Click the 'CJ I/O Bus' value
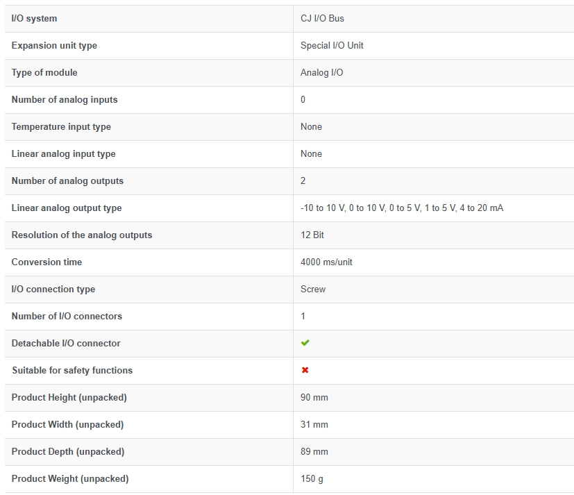This screenshot has height=495, width=574. click(x=322, y=18)
